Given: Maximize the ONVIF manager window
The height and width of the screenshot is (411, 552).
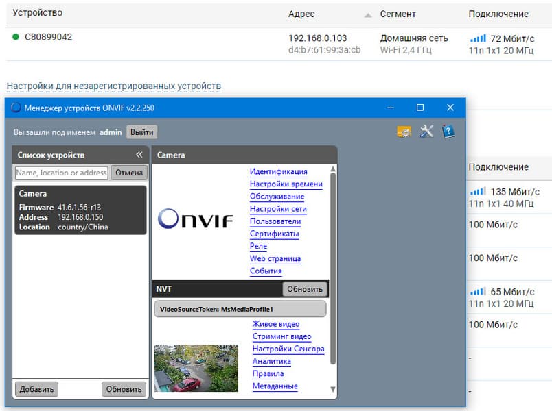Looking at the screenshot, I should tap(420, 108).
